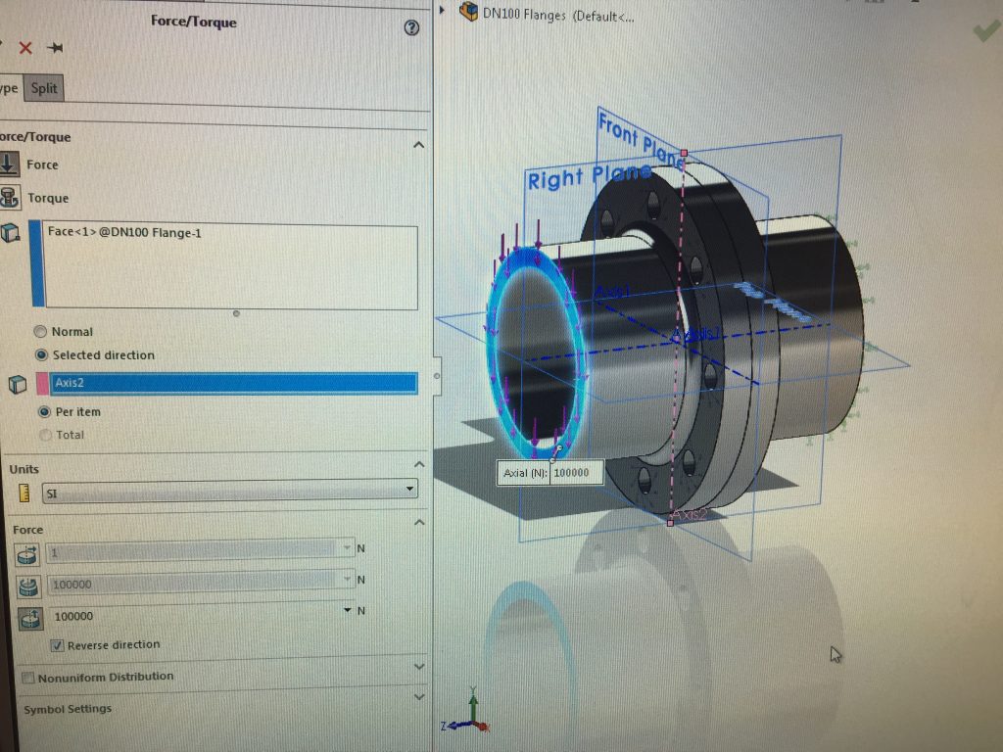1003x752 pixels.
Task: Expand the DN100 Flanges flyout tree arrow
Action: pos(443,10)
